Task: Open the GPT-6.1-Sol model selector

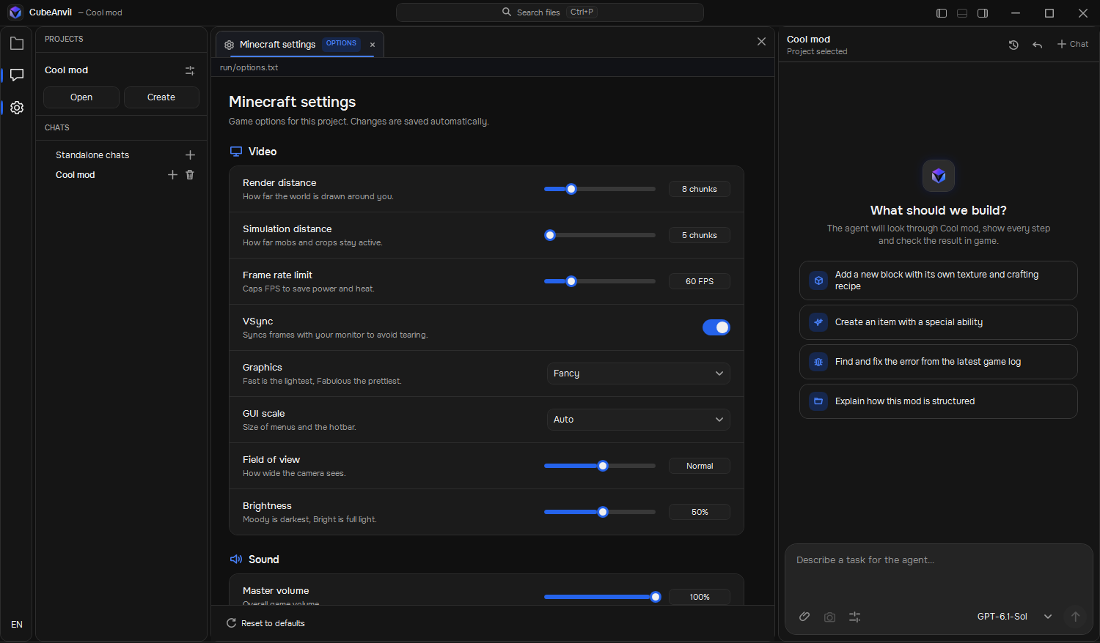Action: click(1014, 617)
